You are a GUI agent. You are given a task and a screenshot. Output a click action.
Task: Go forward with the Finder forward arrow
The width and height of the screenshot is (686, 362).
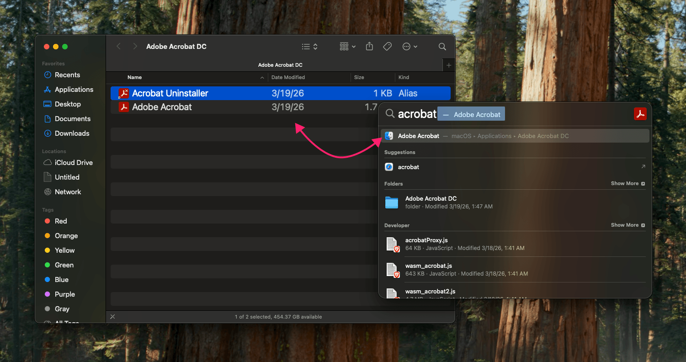point(135,47)
